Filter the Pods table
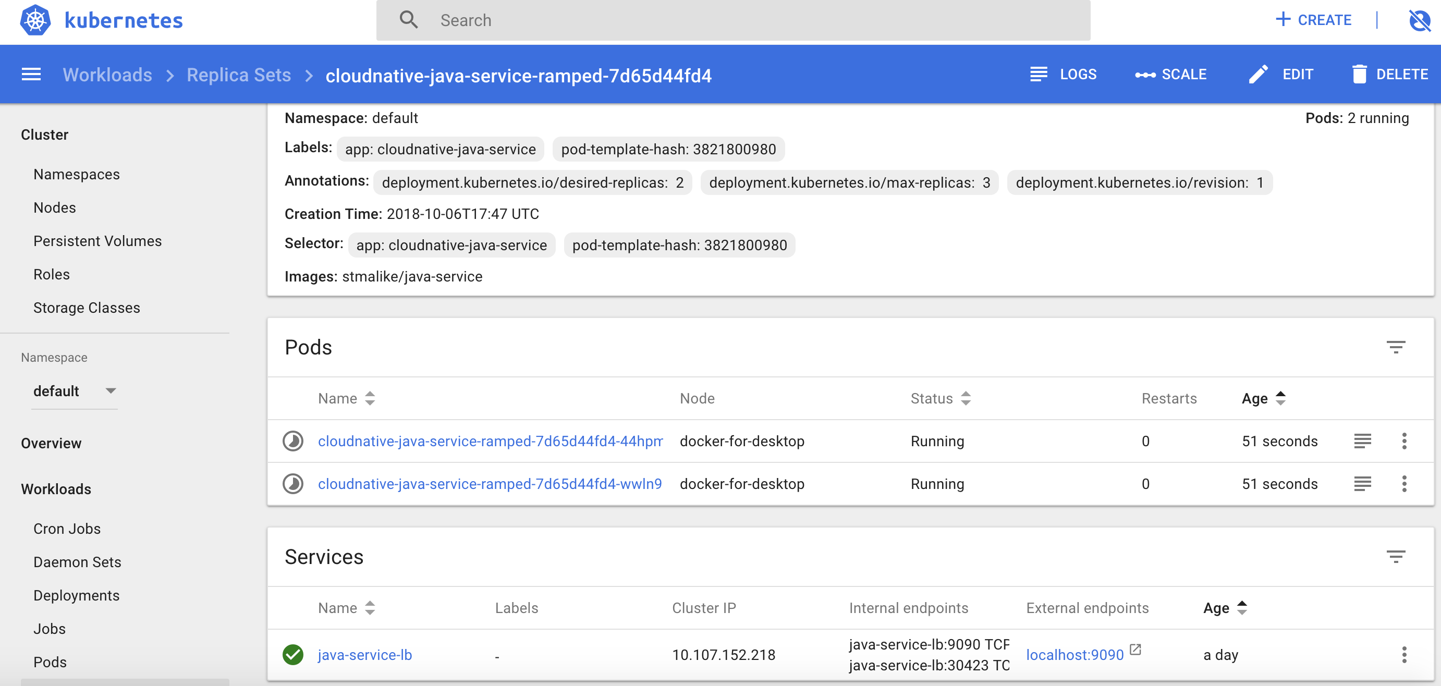 [1395, 347]
